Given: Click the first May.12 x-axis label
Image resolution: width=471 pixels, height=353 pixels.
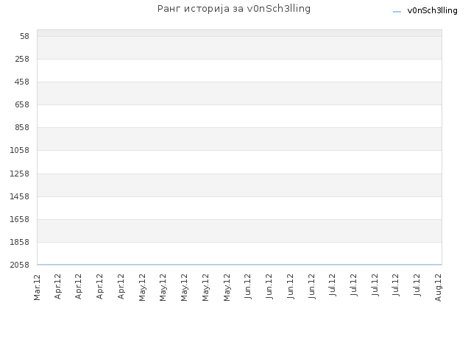Looking at the screenshot, I should pyautogui.click(x=142, y=288).
